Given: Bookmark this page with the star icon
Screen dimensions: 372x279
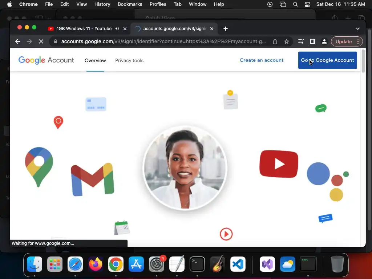Looking at the screenshot, I should pos(287,41).
